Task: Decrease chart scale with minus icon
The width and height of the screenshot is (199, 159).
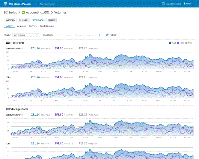Action: pos(57,35)
